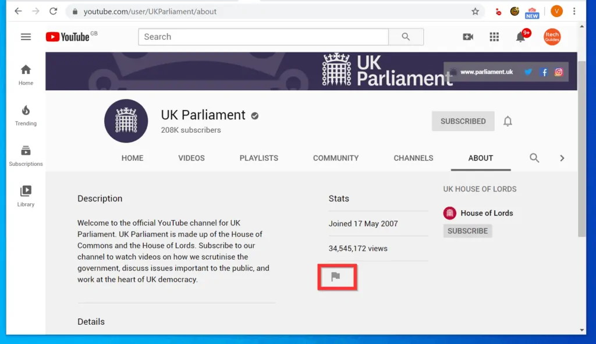
Task: Open the www.parliament.uk banner link
Action: (x=487, y=72)
